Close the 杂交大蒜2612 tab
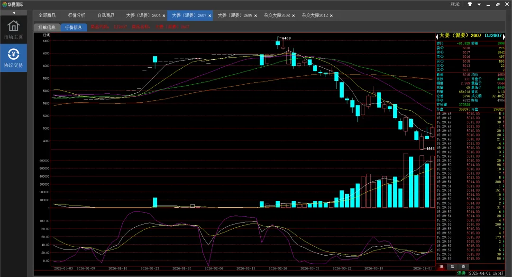Screen dimensions: 512x277 [331, 16]
